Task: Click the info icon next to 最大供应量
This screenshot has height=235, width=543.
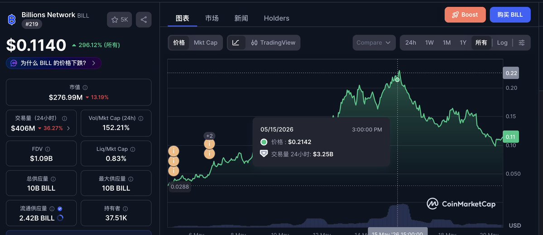Action: 130,179
